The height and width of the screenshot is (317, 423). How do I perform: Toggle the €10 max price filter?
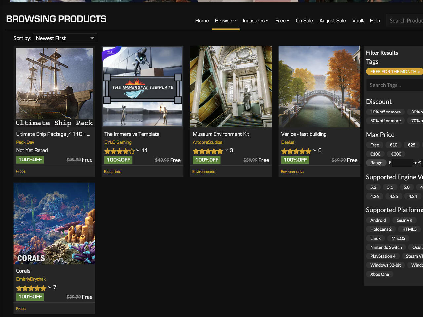pos(393,145)
